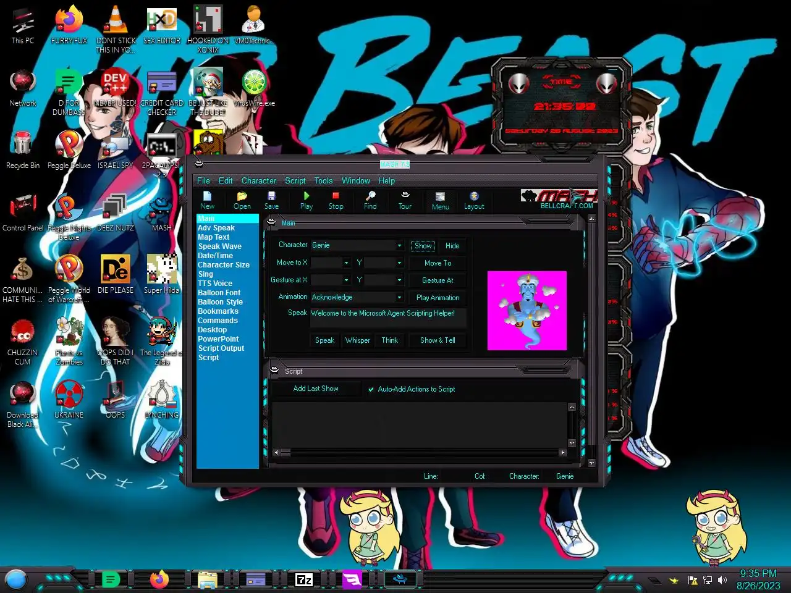
Task: Expand the Gesture at Y dropdown
Action: tap(399, 280)
